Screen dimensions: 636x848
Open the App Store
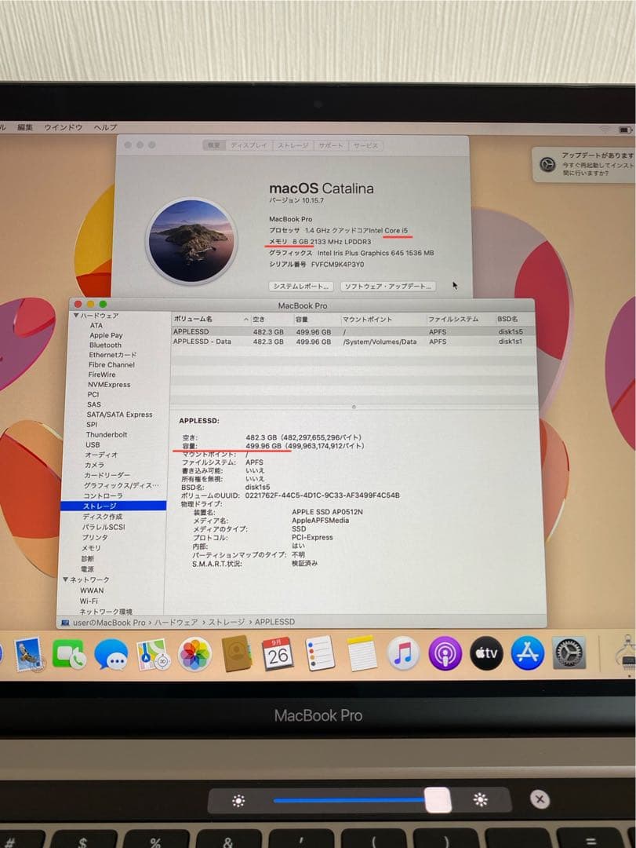tap(528, 653)
